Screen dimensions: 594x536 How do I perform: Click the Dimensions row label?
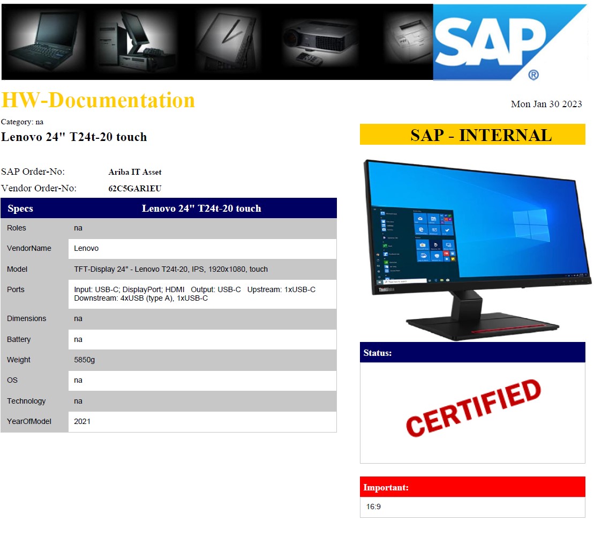tap(27, 319)
